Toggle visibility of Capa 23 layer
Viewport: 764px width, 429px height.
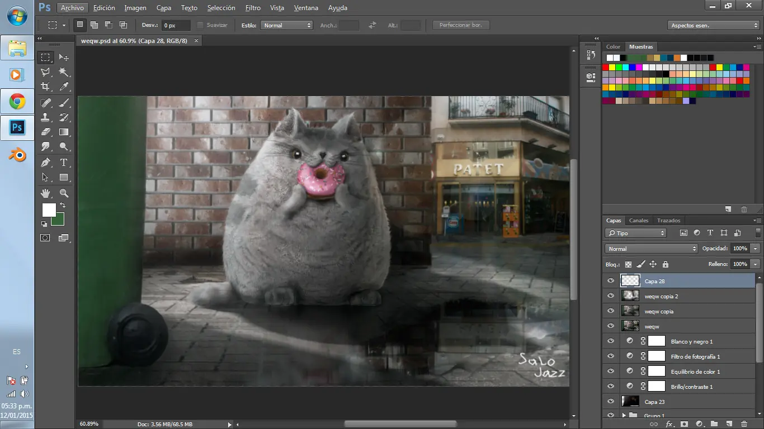[x=611, y=402]
